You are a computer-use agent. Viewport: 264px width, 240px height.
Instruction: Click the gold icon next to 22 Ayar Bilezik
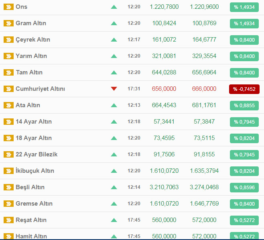click(x=8, y=154)
